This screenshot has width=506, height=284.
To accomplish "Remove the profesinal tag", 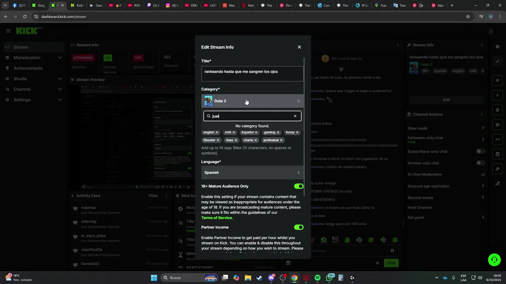I will 281,140.
